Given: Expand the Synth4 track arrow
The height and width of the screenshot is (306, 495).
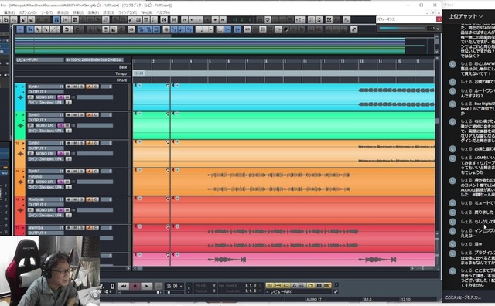Looking at the screenshot, I should [23, 87].
